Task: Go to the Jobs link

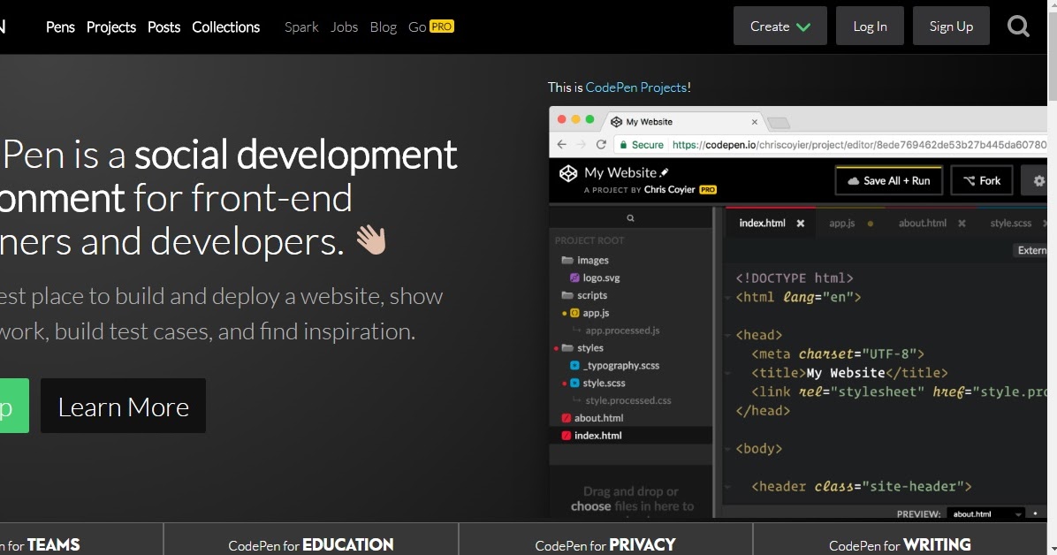Action: point(344,27)
